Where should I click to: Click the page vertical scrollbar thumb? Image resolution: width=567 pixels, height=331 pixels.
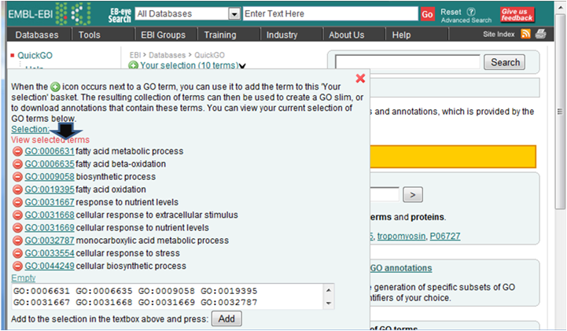560,112
